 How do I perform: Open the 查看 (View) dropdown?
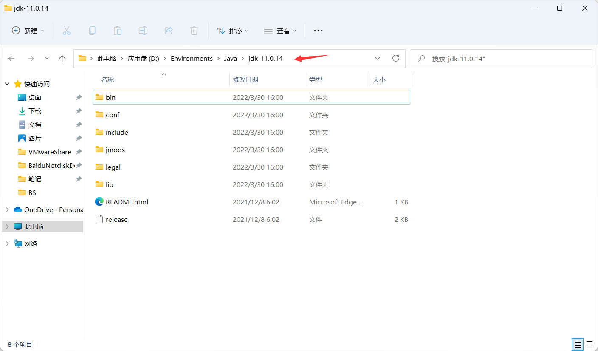coord(280,31)
